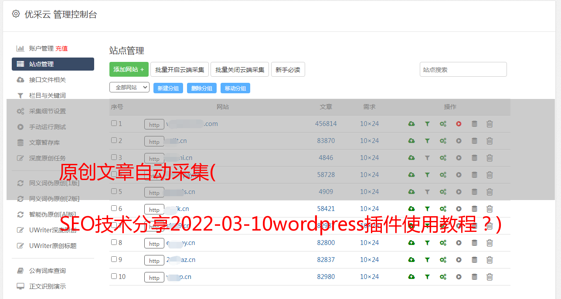The height and width of the screenshot is (299, 561).
Task: Click the http protocol selector in row 2
Action: click(154, 142)
